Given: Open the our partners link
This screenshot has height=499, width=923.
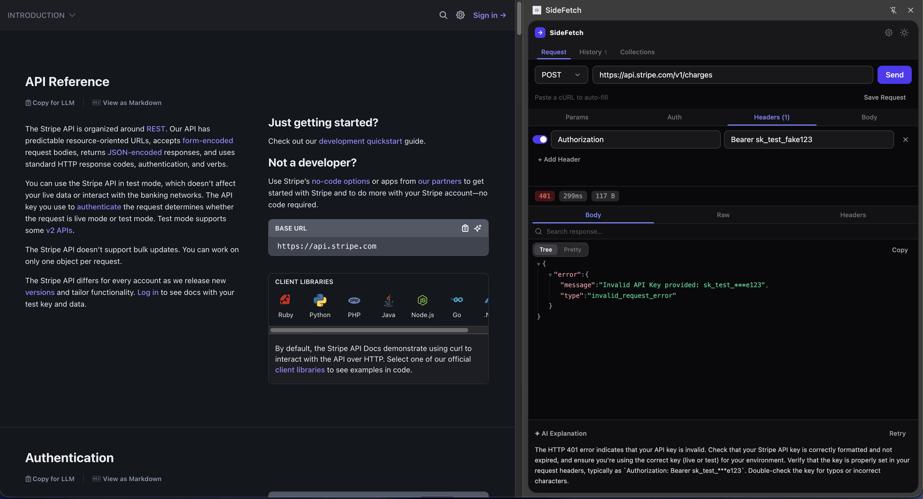Looking at the screenshot, I should click(440, 181).
